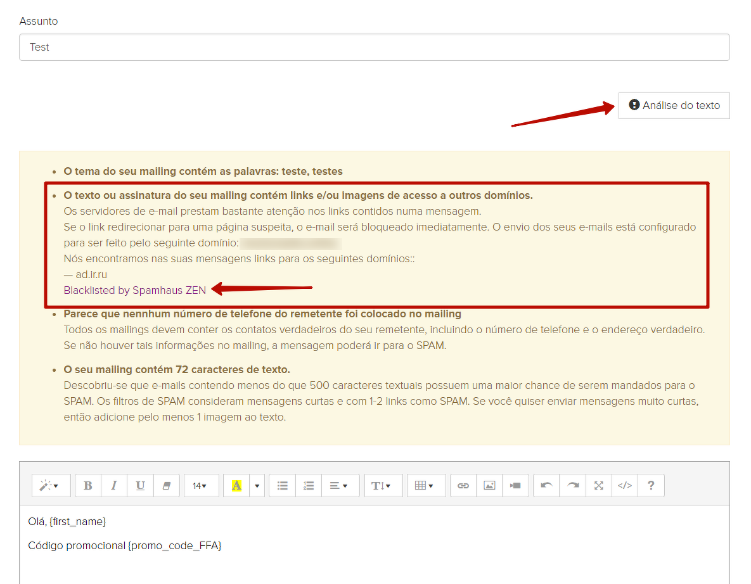Open the table insert dropdown
This screenshot has height=584, width=751.
coord(426,486)
